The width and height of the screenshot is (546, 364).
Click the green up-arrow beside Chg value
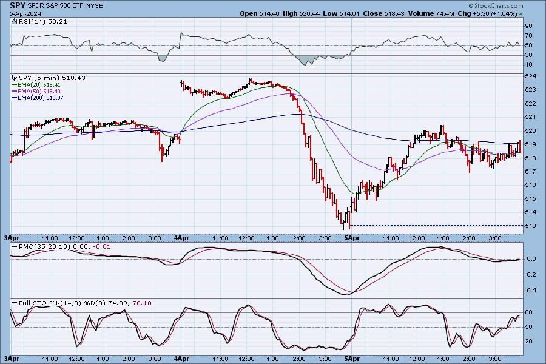tap(521, 14)
